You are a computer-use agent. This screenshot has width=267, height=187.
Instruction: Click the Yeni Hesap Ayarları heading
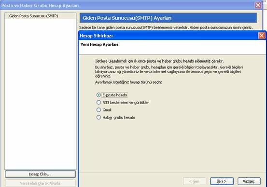point(99,44)
